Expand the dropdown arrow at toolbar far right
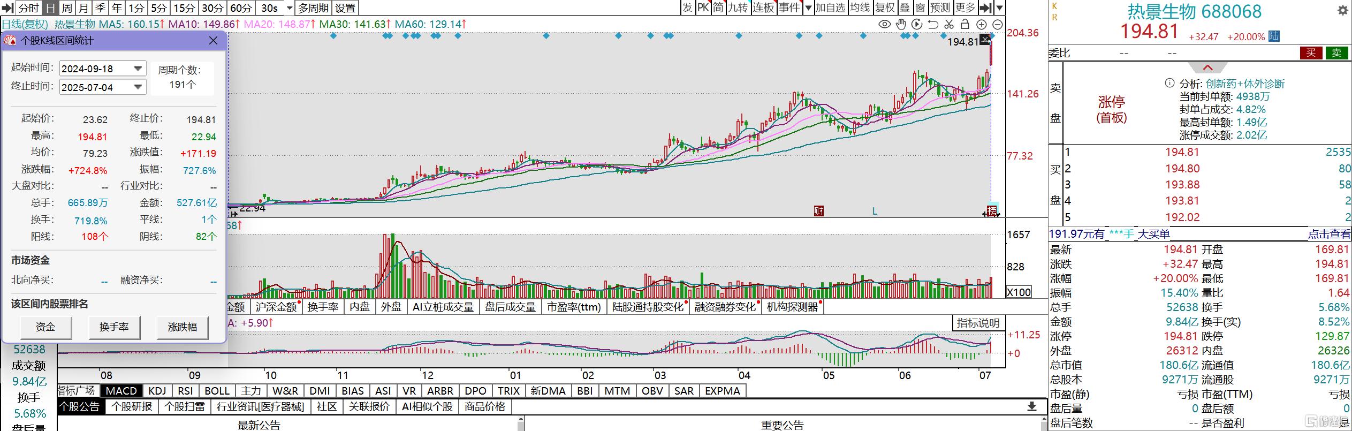The width and height of the screenshot is (1352, 431). coord(999,7)
